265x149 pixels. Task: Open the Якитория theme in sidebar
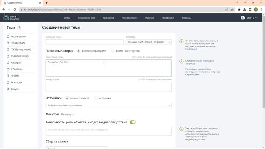[17, 82]
